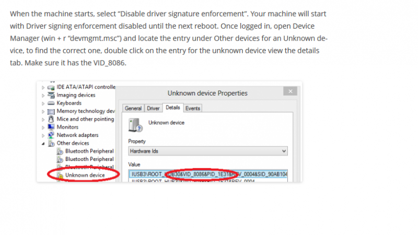Select the Details tab

pos(172,108)
